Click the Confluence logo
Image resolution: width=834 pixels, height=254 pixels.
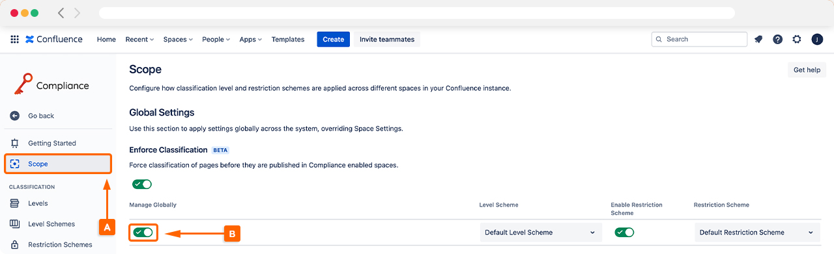(x=54, y=39)
